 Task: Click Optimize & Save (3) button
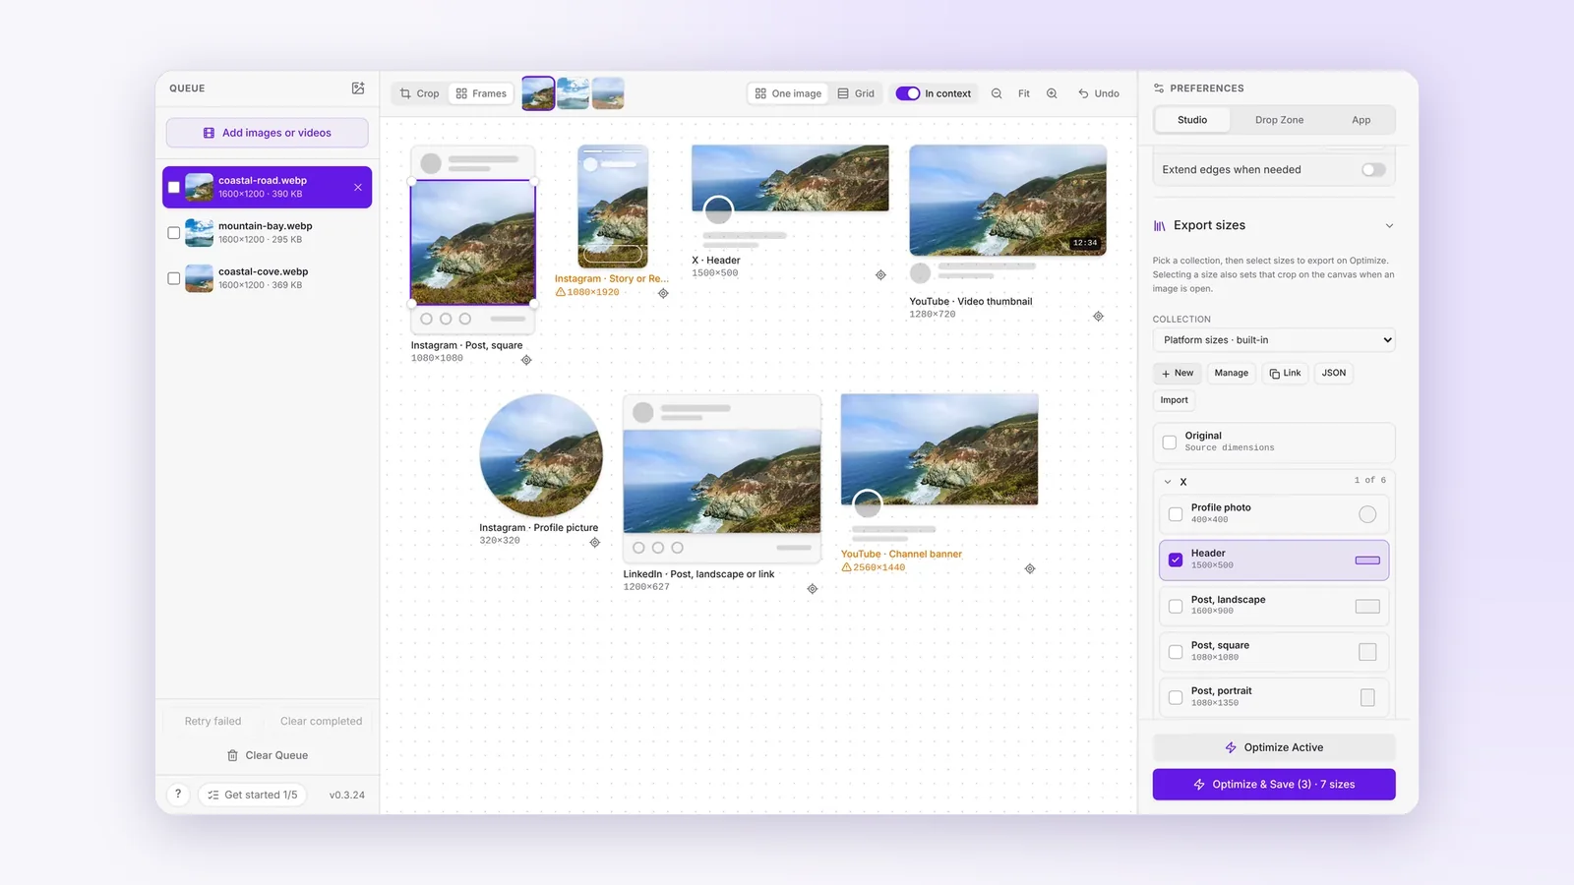pyautogui.click(x=1274, y=785)
